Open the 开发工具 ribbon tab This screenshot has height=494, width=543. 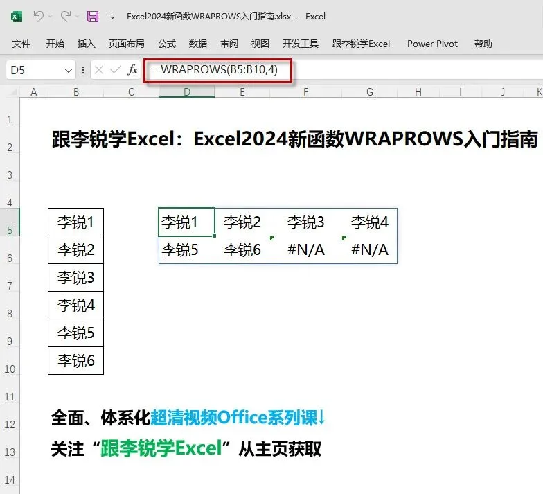[301, 44]
